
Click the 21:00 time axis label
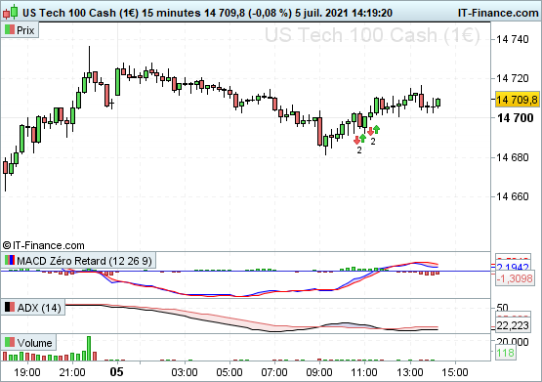72,372
